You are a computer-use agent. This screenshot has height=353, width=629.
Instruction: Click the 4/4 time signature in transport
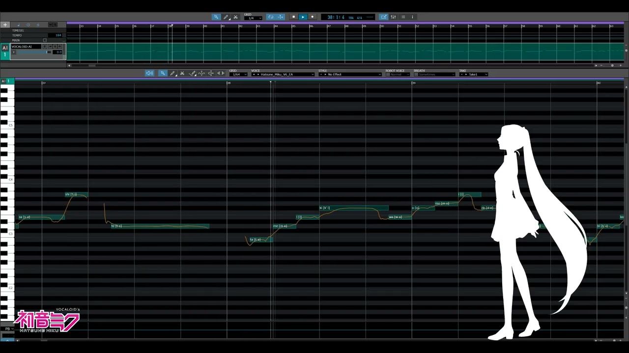[359, 18]
